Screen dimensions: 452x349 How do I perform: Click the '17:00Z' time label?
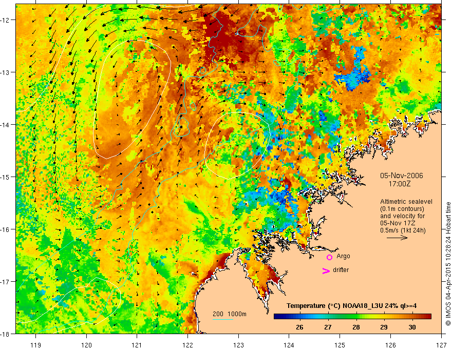(399, 184)
